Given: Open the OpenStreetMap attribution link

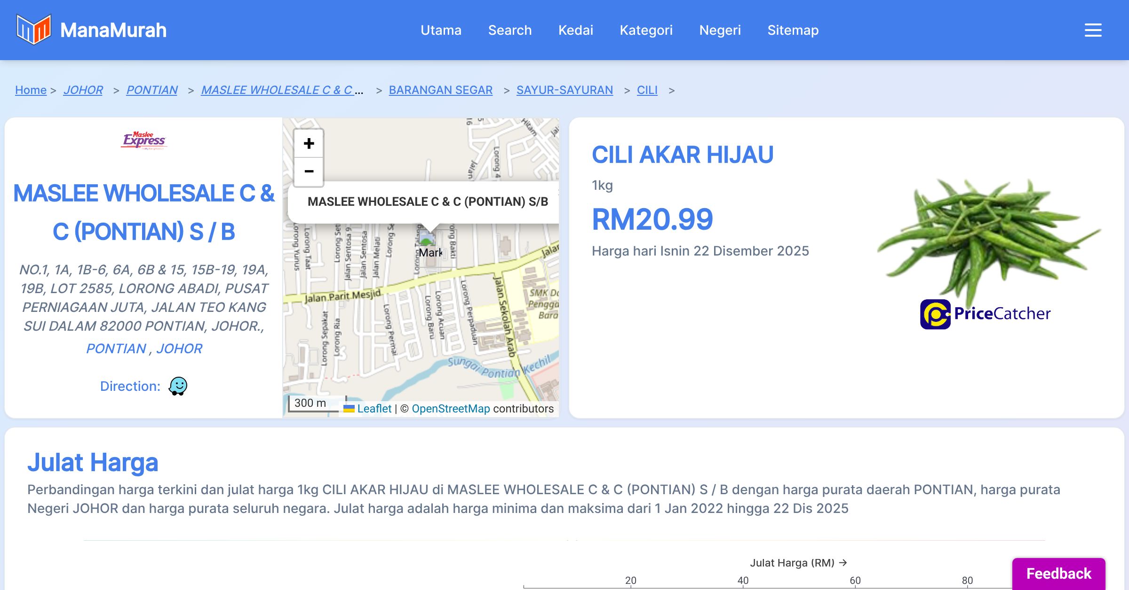Looking at the screenshot, I should click(x=451, y=409).
